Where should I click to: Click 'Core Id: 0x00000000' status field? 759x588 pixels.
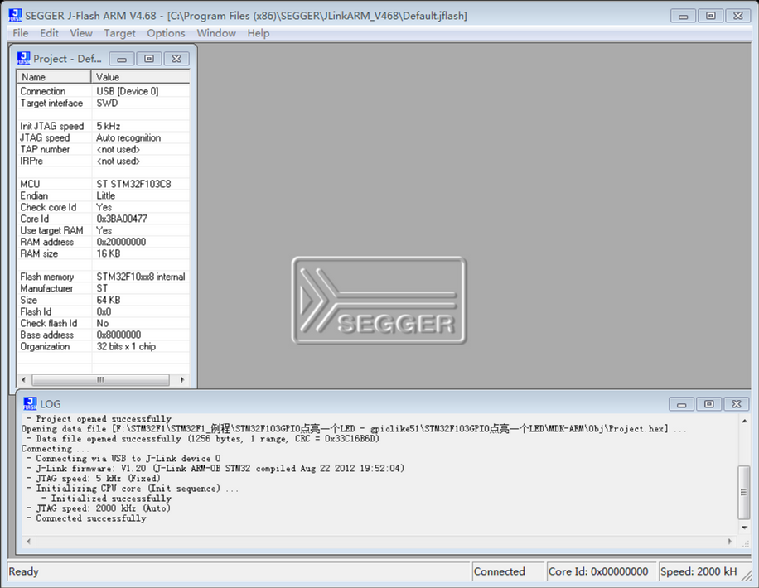point(602,571)
